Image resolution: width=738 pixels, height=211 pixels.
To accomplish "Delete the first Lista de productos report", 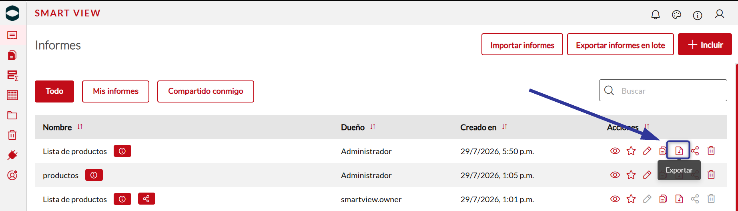I will click(711, 151).
